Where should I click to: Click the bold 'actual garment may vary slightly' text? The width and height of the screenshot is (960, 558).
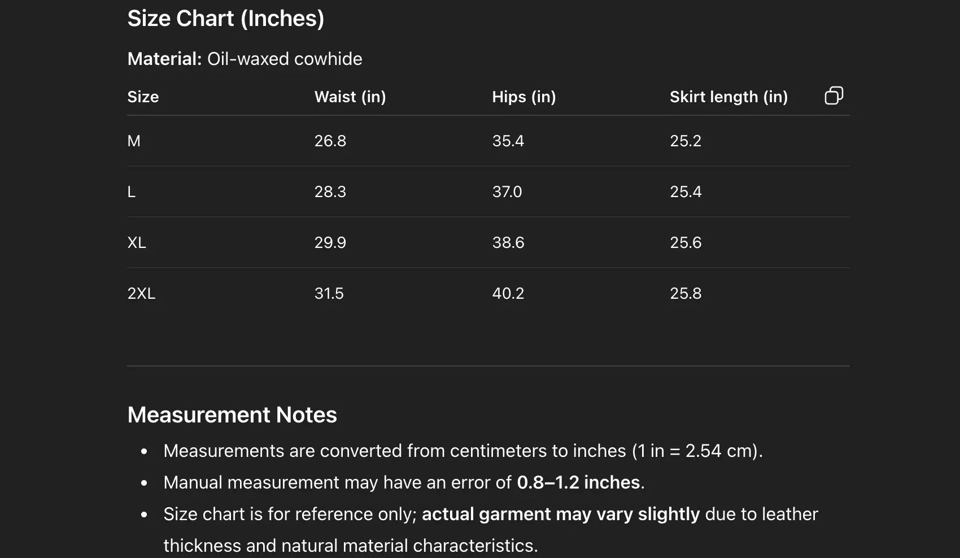560,515
